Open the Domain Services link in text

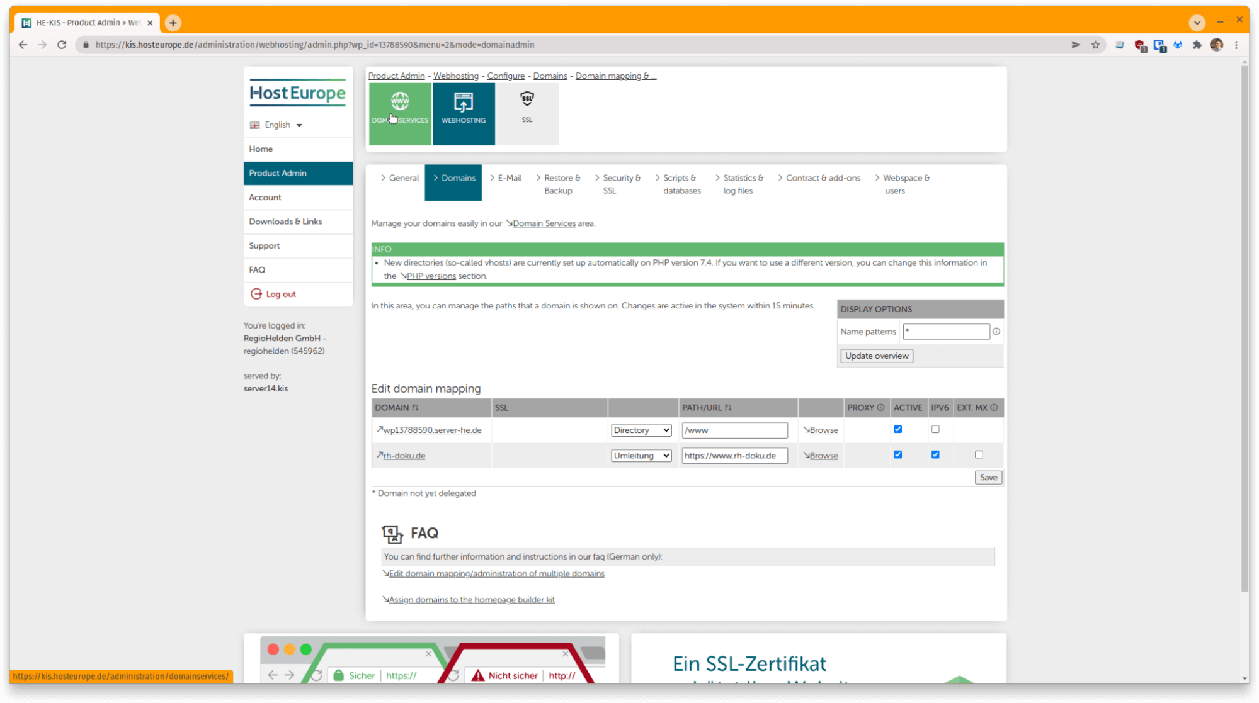(x=544, y=223)
